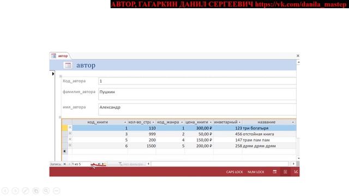Click the NUM LOCK status indicator
The image size is (349, 196).
[x=256, y=172]
